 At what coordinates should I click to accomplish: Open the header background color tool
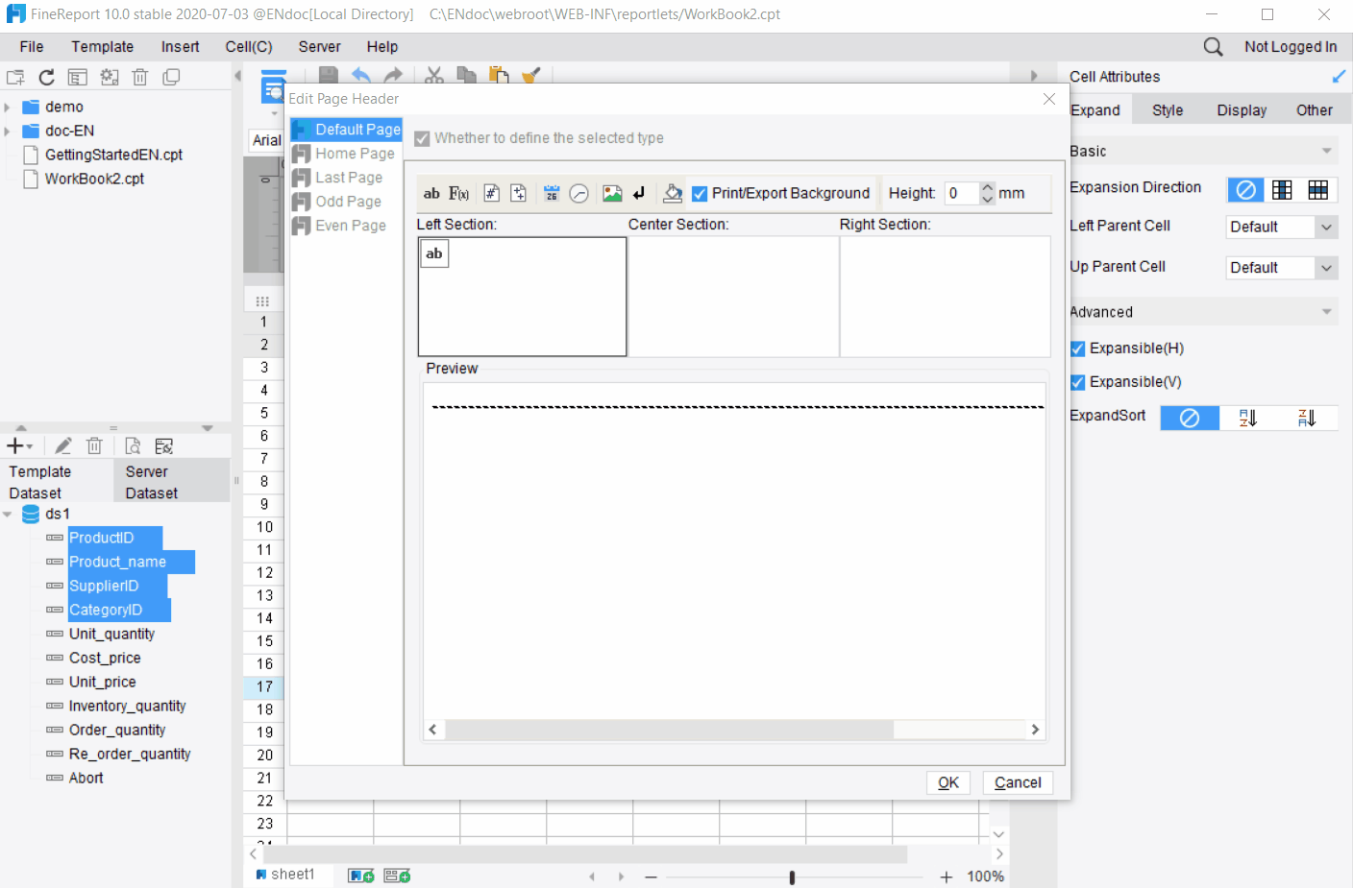point(672,193)
